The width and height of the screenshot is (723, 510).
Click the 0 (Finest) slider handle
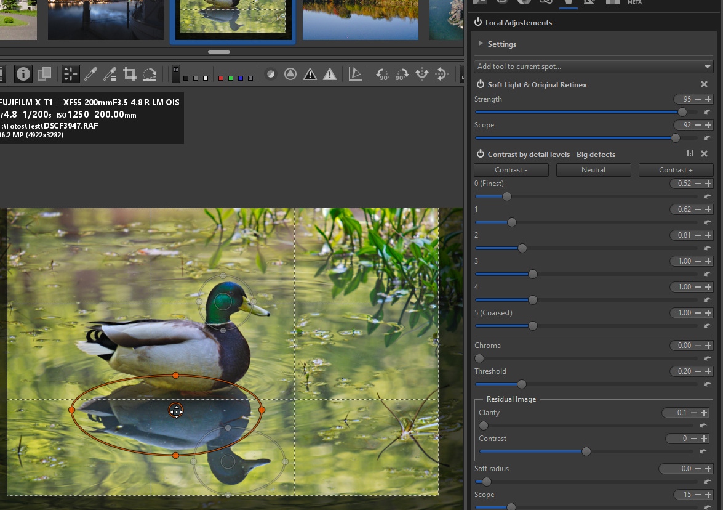pos(507,196)
